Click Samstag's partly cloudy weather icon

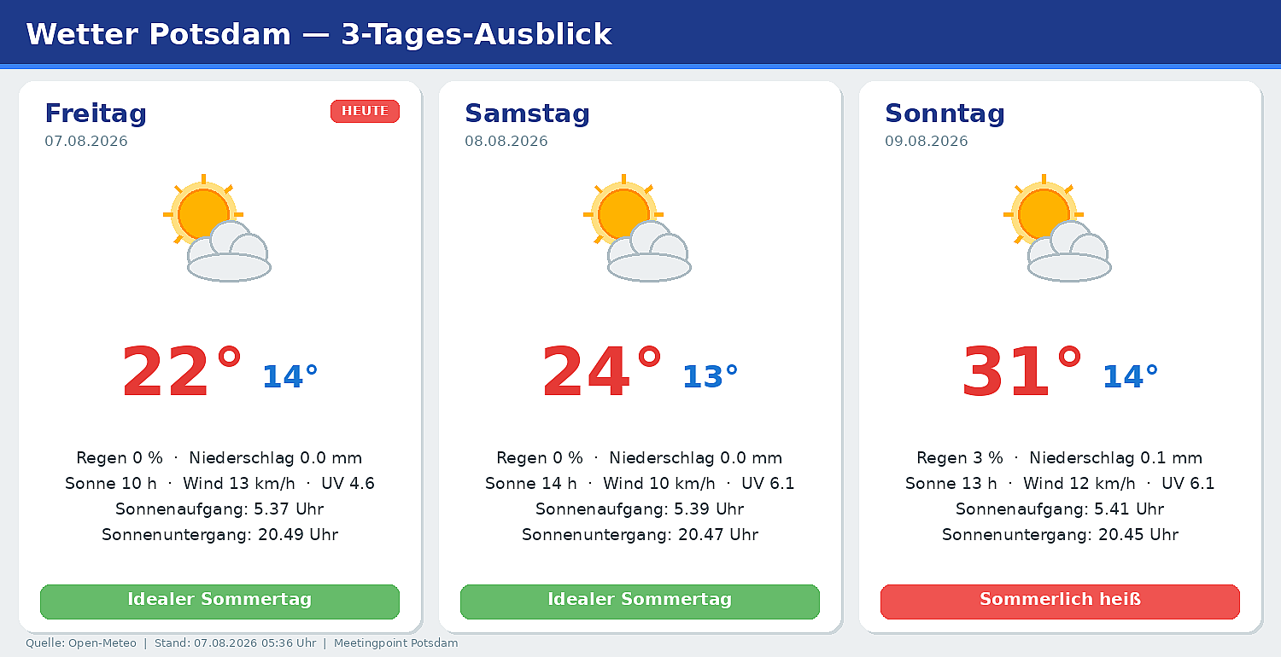[637, 228]
